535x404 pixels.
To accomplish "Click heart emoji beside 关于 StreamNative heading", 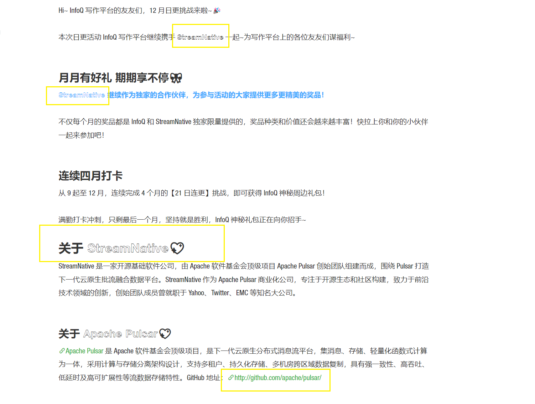I will coord(177,248).
